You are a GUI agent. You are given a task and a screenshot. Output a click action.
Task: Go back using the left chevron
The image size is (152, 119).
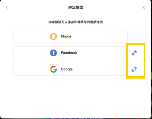pyautogui.click(x=7, y=8)
